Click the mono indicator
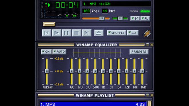 pyautogui.click(x=134, y=11)
